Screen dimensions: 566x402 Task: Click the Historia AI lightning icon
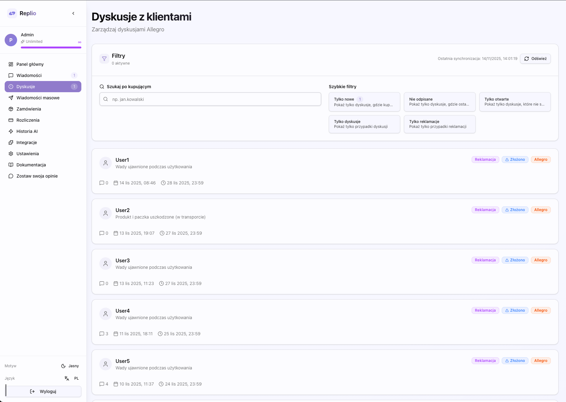point(11,131)
